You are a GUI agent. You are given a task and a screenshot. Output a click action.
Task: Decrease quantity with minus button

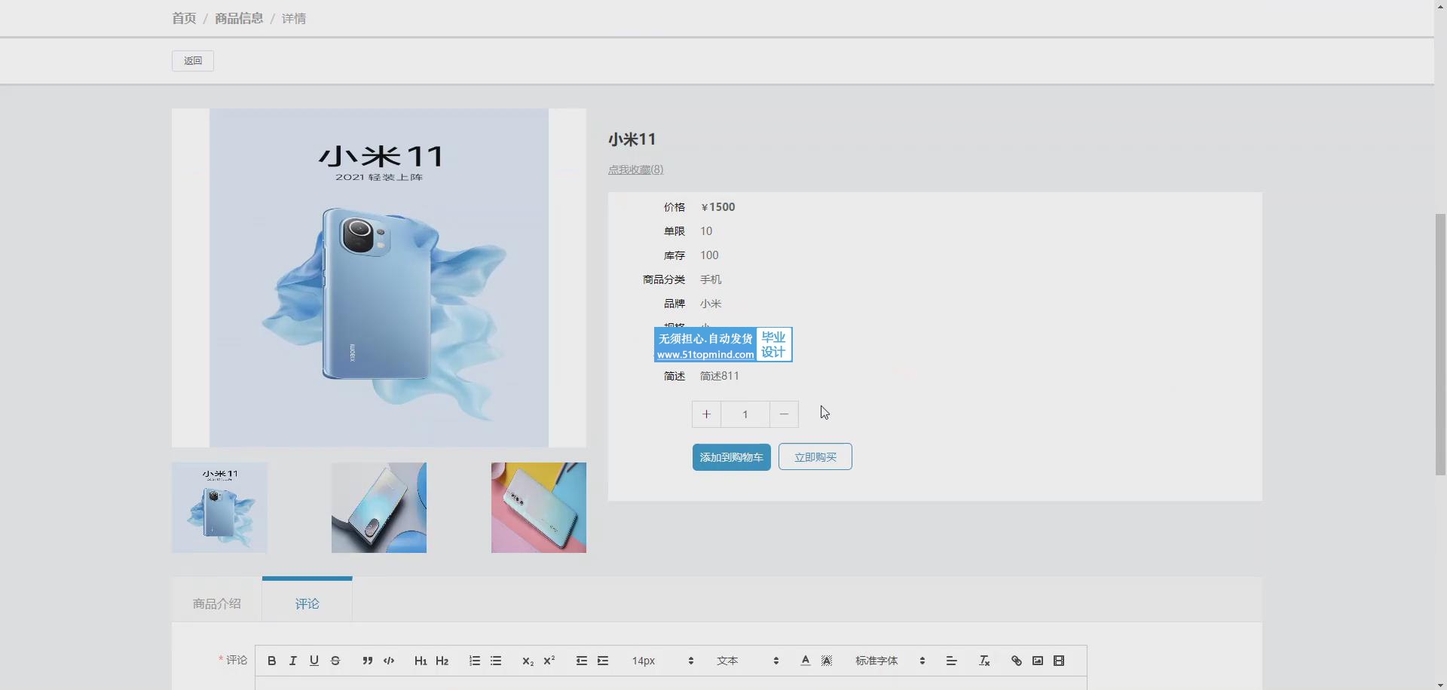(784, 414)
